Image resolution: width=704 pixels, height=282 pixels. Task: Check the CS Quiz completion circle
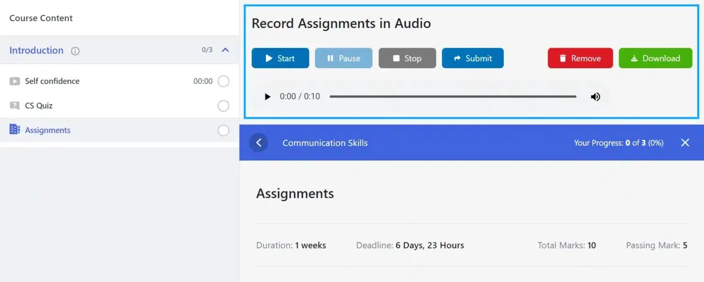pyautogui.click(x=223, y=106)
